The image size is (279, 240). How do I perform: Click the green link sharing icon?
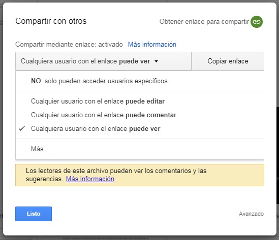(x=257, y=22)
